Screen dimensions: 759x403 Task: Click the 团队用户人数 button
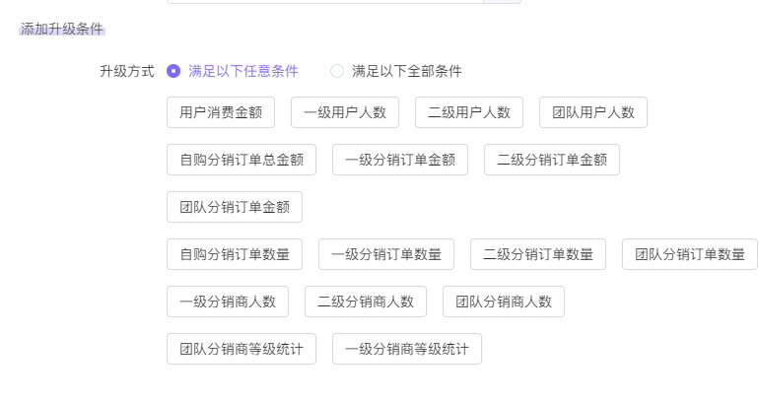593,112
